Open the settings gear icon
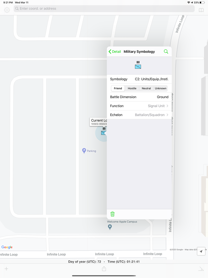 (x=7, y=10)
